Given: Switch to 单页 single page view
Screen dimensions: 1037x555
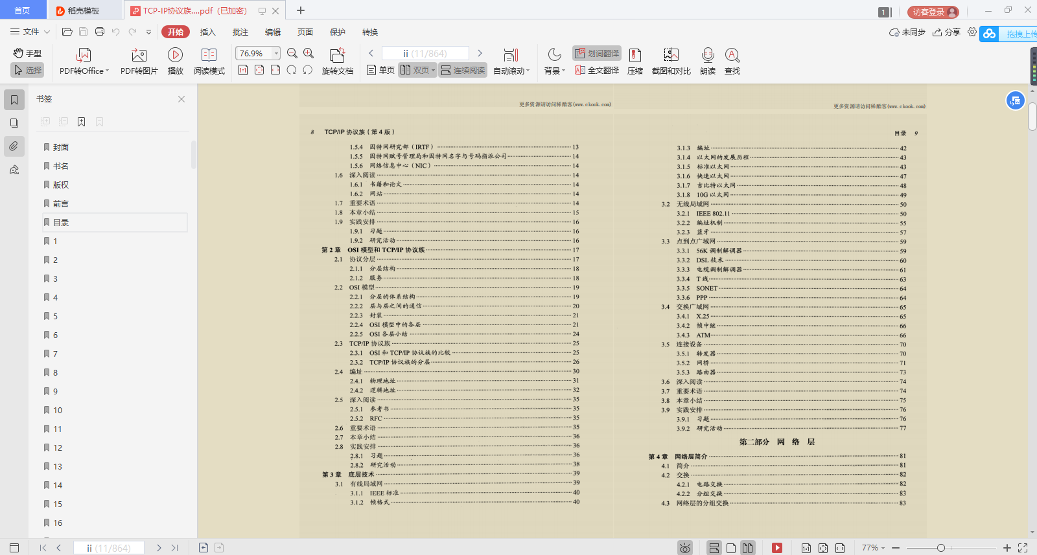Looking at the screenshot, I should pos(380,70).
